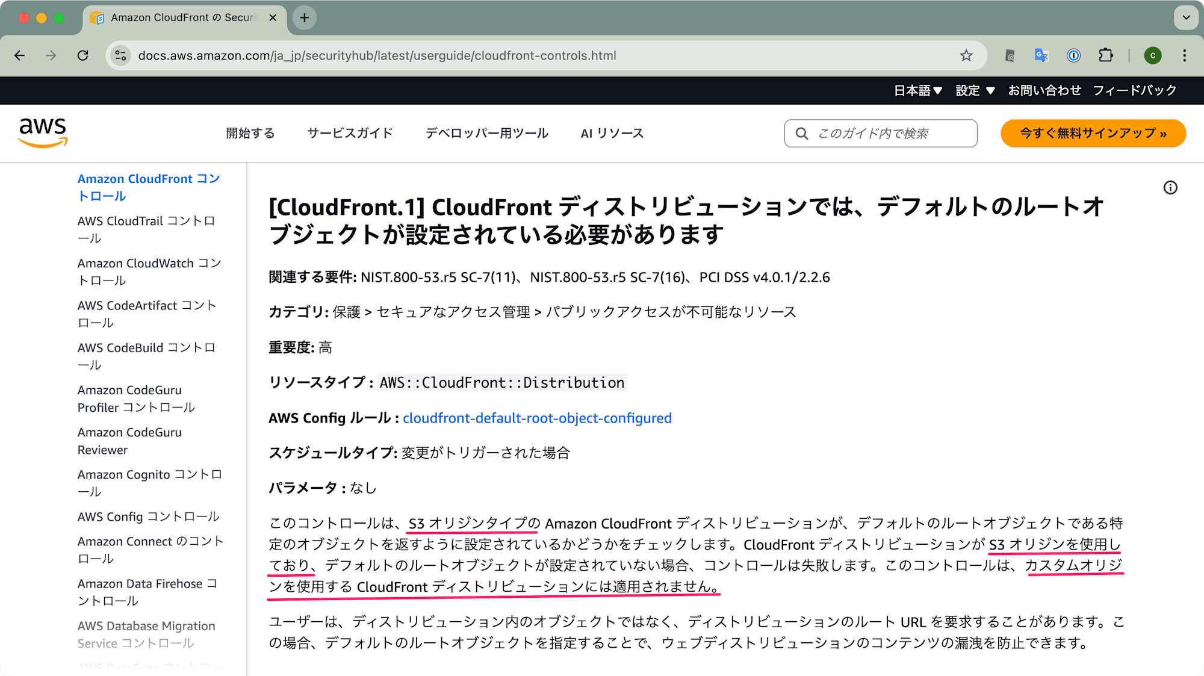Click the フィードバック link
Viewport: 1204px width, 676px height.
(1135, 90)
